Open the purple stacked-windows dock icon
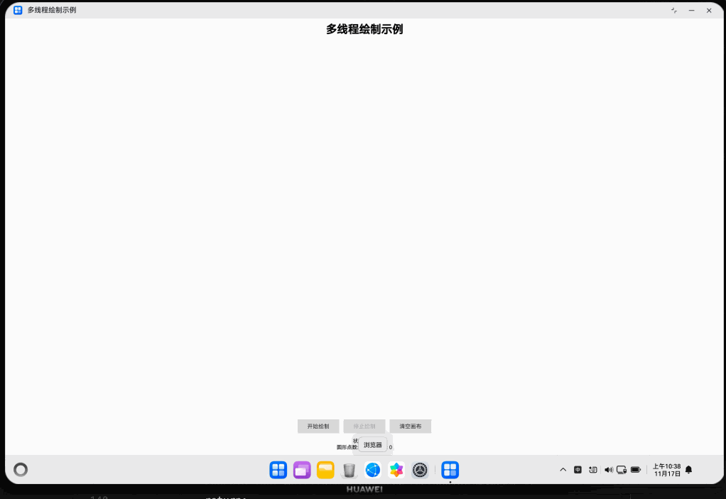The width and height of the screenshot is (726, 499). click(x=302, y=470)
